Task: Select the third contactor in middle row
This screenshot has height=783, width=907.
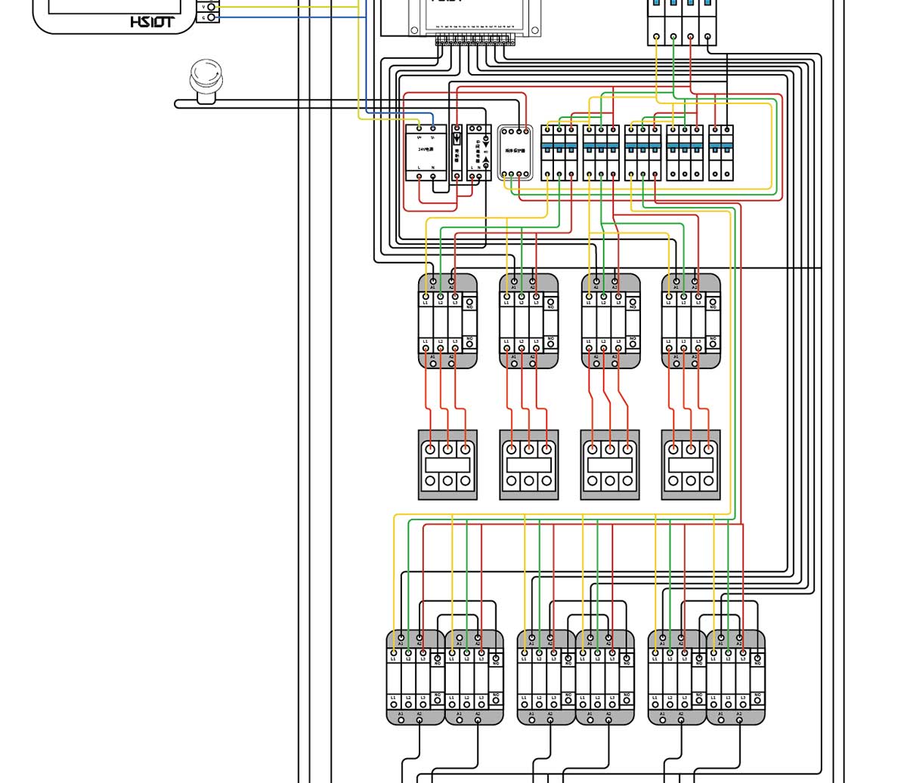Action: tap(610, 321)
